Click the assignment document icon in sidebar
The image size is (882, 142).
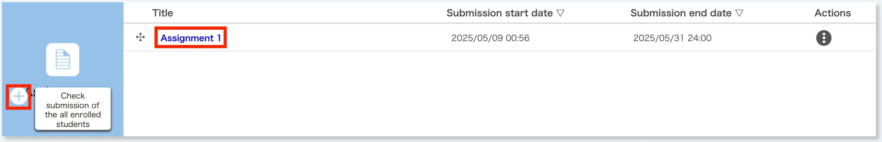[63, 60]
